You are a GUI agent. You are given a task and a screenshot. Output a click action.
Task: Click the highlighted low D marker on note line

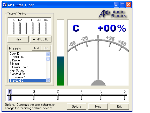pos(10,95)
